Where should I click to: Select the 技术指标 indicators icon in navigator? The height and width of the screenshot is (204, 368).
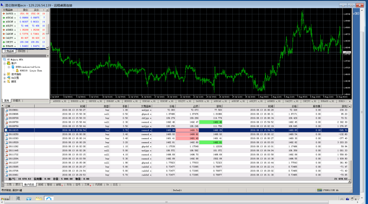(x=9, y=74)
